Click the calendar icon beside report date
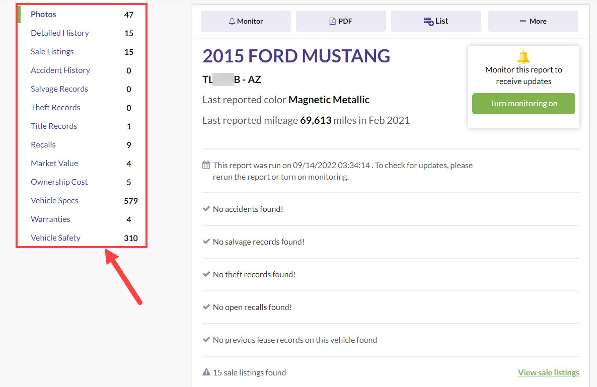This screenshot has width=597, height=387. 206,165
